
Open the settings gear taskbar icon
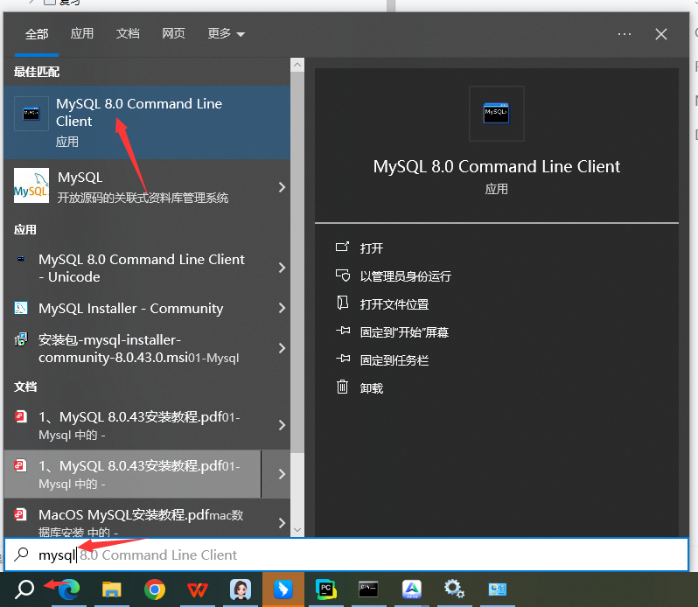coord(454,589)
